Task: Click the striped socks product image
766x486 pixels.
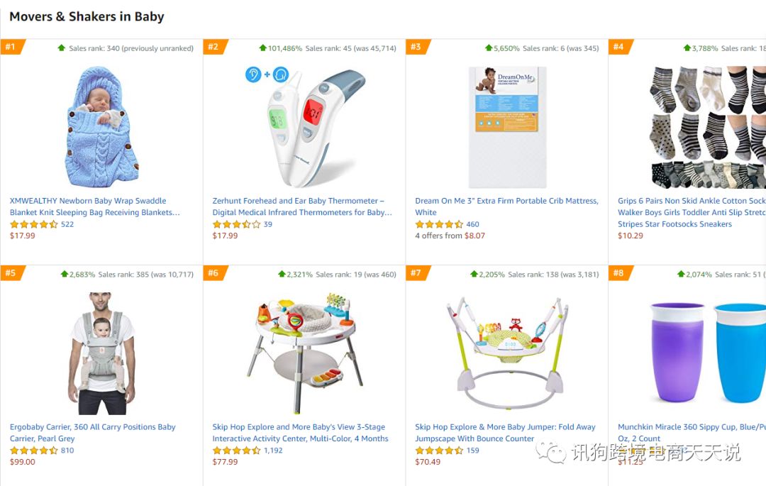Action: pyautogui.click(x=707, y=127)
